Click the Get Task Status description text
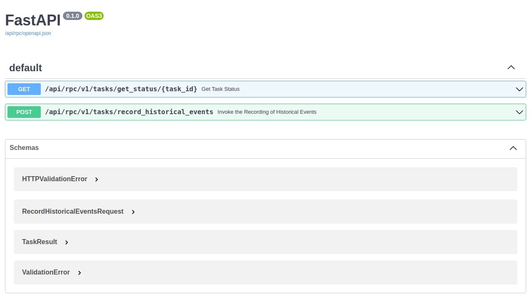The height and width of the screenshot is (302, 532). (x=220, y=89)
